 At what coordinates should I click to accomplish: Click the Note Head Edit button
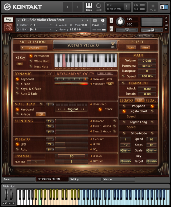point(41,114)
